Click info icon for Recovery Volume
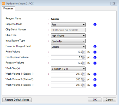The image size is (119, 105). (95, 63)
